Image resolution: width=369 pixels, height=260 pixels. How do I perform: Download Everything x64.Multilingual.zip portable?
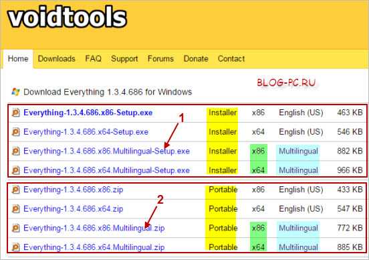[94, 247]
